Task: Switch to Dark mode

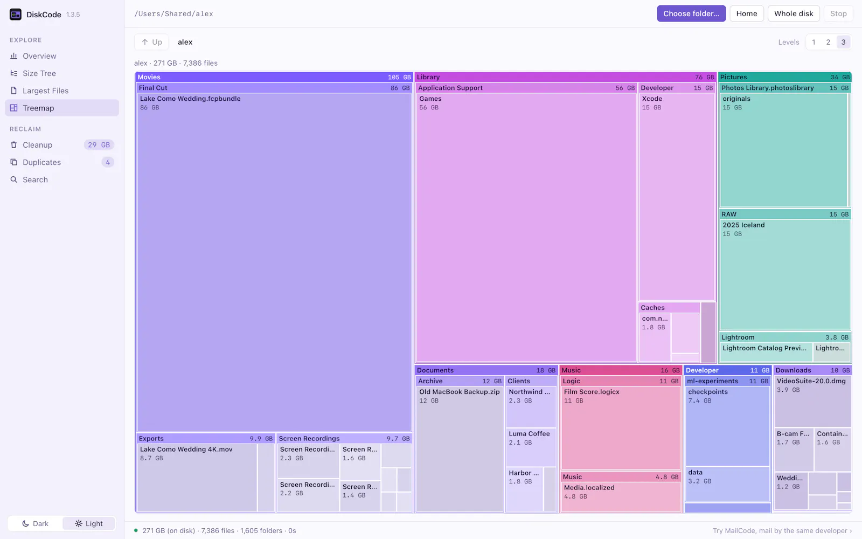Action: click(x=35, y=523)
